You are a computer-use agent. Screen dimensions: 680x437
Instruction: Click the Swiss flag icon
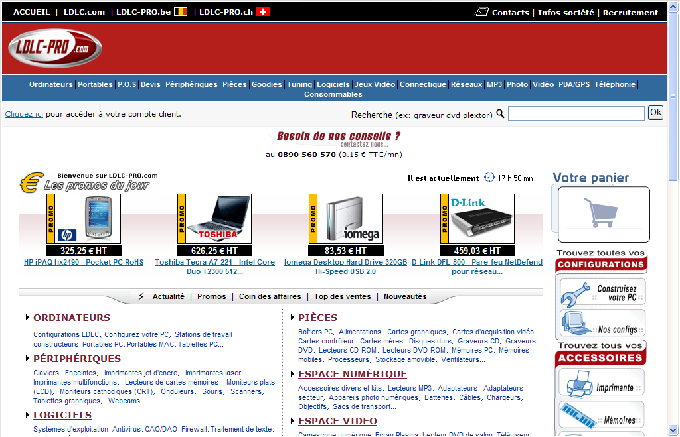(x=263, y=12)
